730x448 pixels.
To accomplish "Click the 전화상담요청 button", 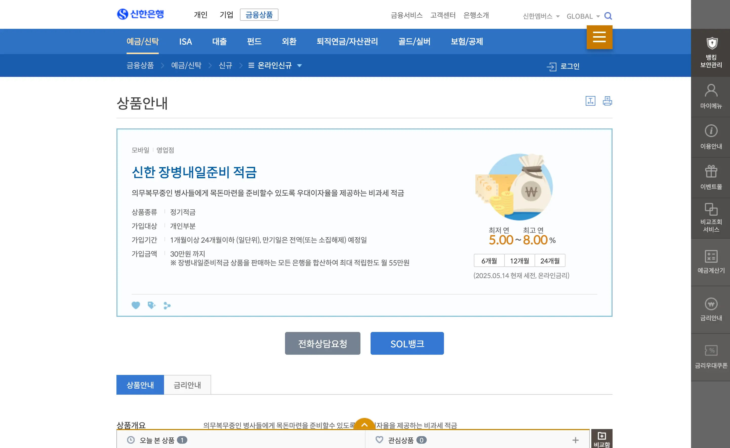I will point(322,343).
